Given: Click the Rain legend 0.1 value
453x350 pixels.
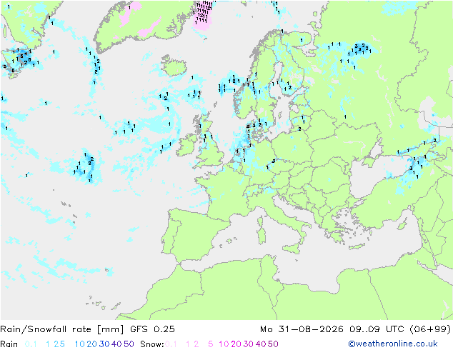Looking at the screenshot, I should [x=31, y=344].
